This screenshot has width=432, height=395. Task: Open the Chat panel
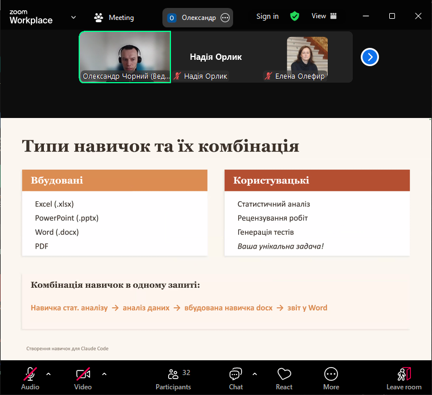click(x=235, y=377)
